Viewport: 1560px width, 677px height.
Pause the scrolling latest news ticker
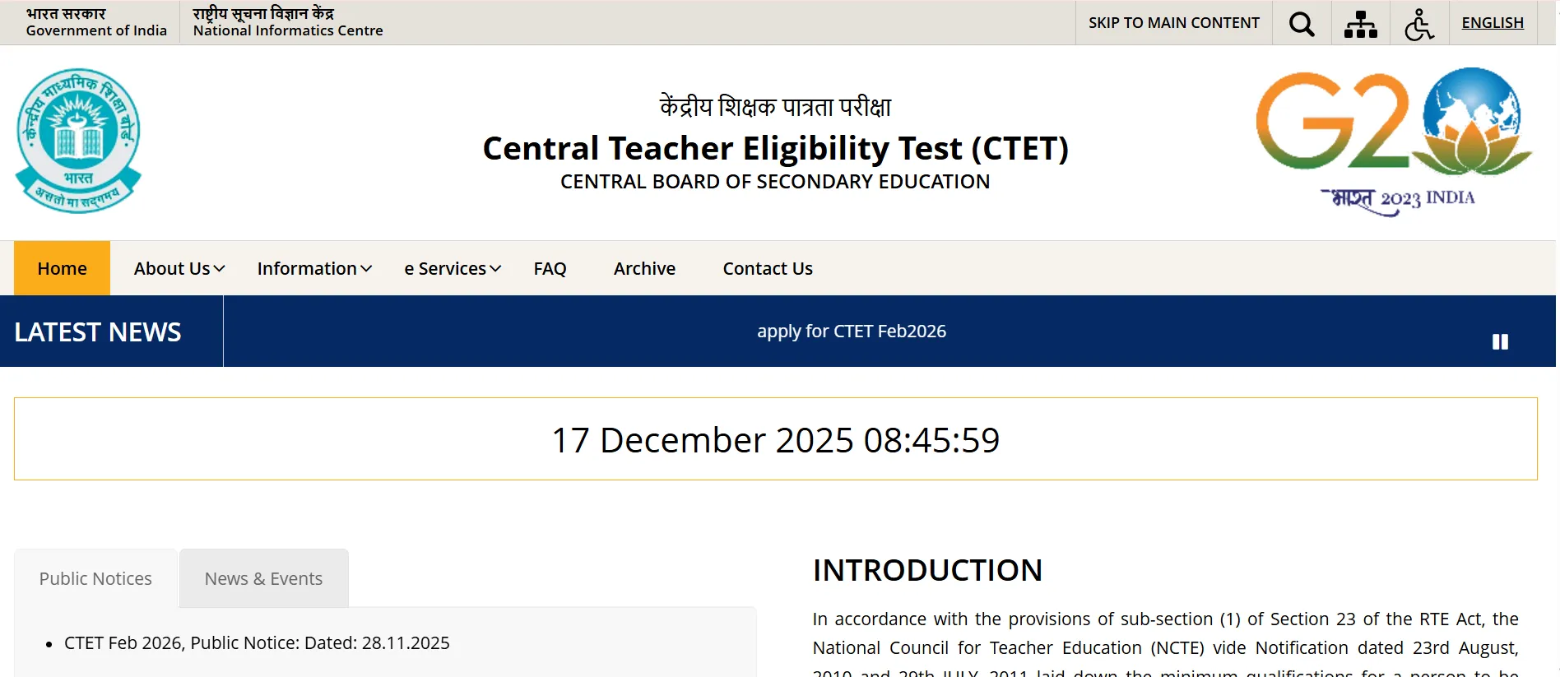coord(1502,340)
